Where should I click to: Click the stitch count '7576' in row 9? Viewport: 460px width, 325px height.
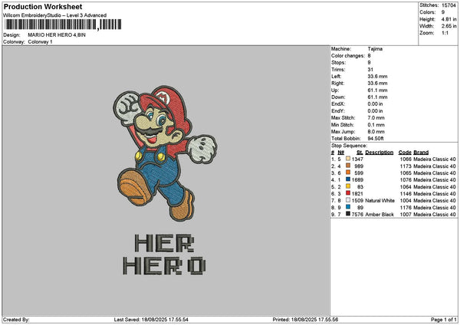[357, 215]
